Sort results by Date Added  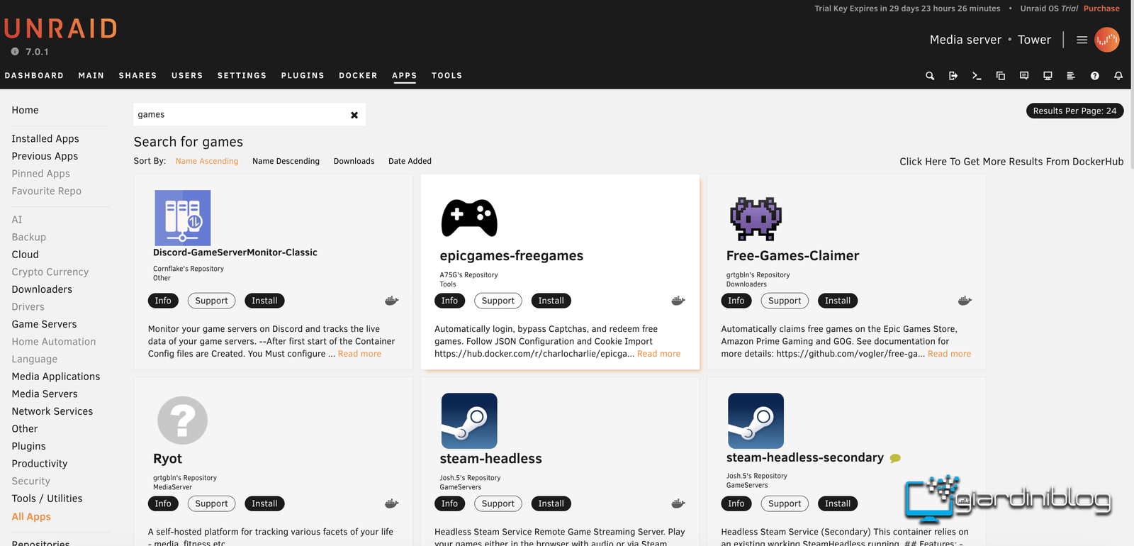pyautogui.click(x=410, y=161)
